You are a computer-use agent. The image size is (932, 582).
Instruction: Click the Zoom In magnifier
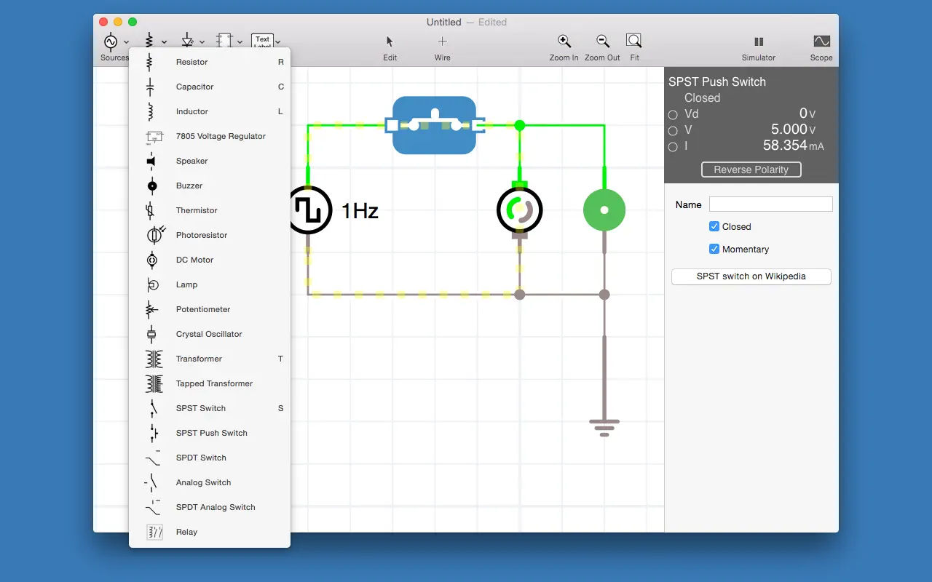564,42
